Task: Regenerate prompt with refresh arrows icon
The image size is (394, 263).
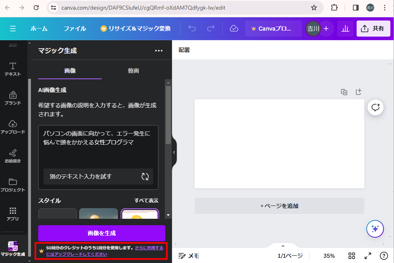Action: [x=145, y=177]
